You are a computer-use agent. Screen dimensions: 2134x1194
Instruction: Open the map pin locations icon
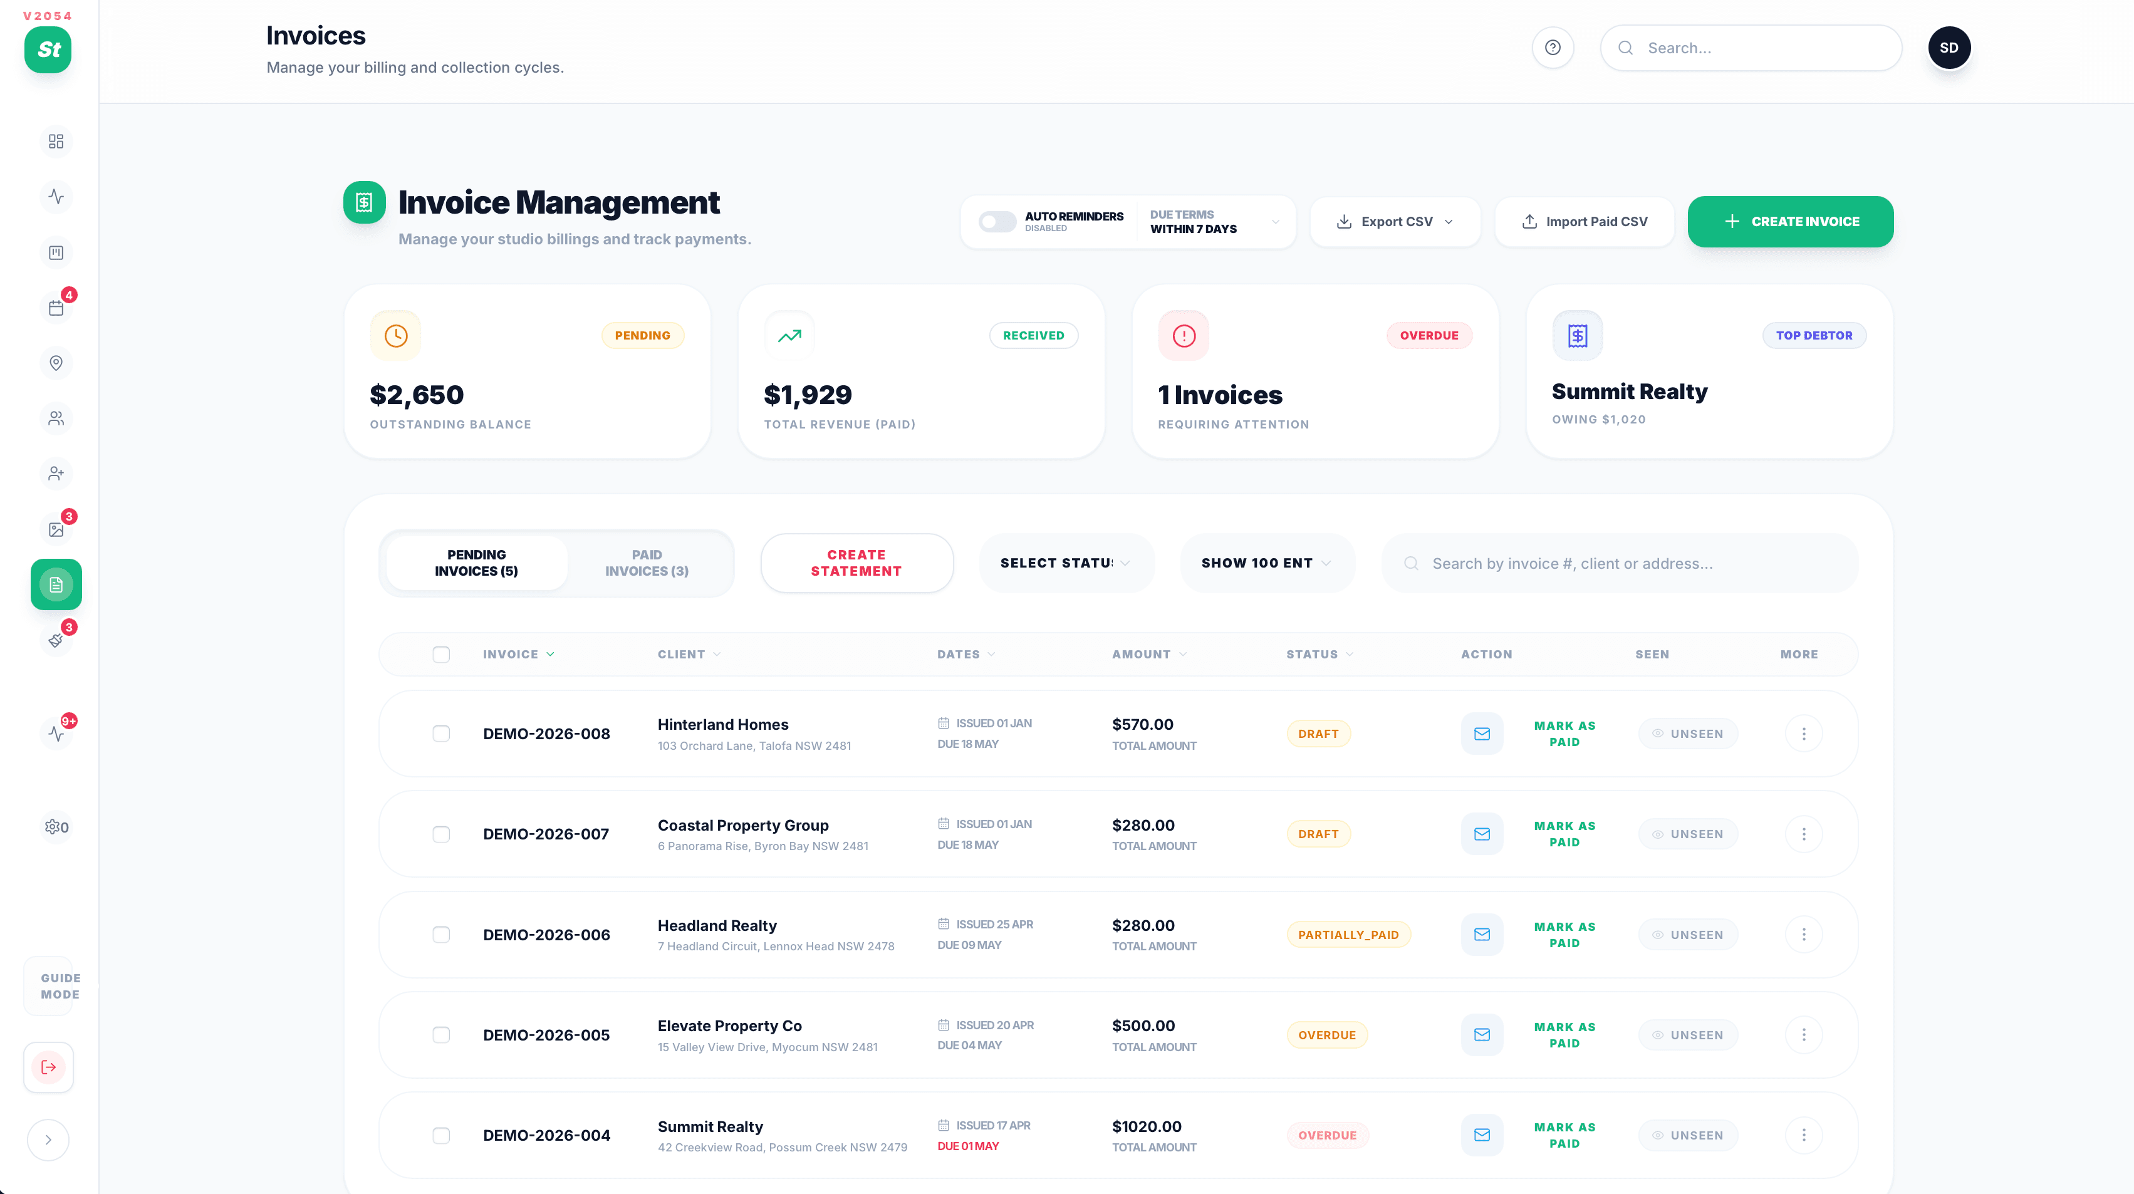coord(56,363)
